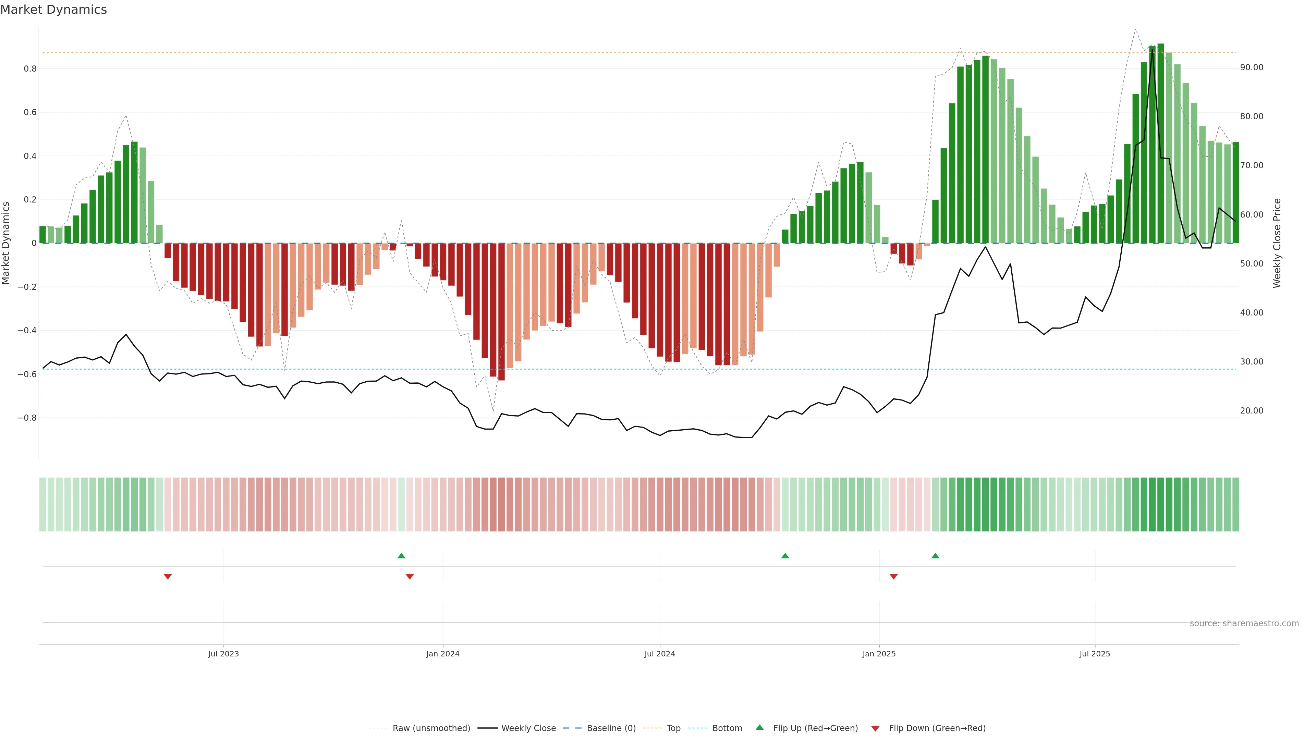Click the 90.00 price axis label
The width and height of the screenshot is (1316, 740).
[x=1252, y=67]
